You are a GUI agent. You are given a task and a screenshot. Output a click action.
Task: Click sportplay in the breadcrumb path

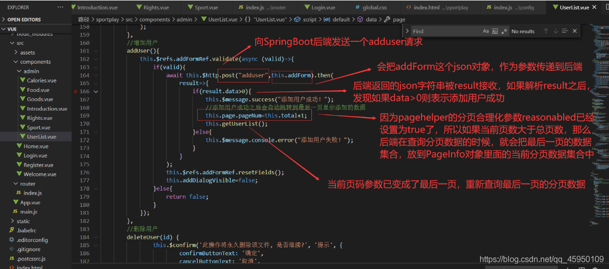tap(108, 19)
